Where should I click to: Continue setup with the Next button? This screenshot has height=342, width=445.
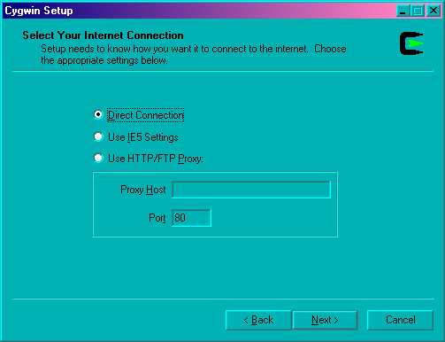[x=325, y=320]
